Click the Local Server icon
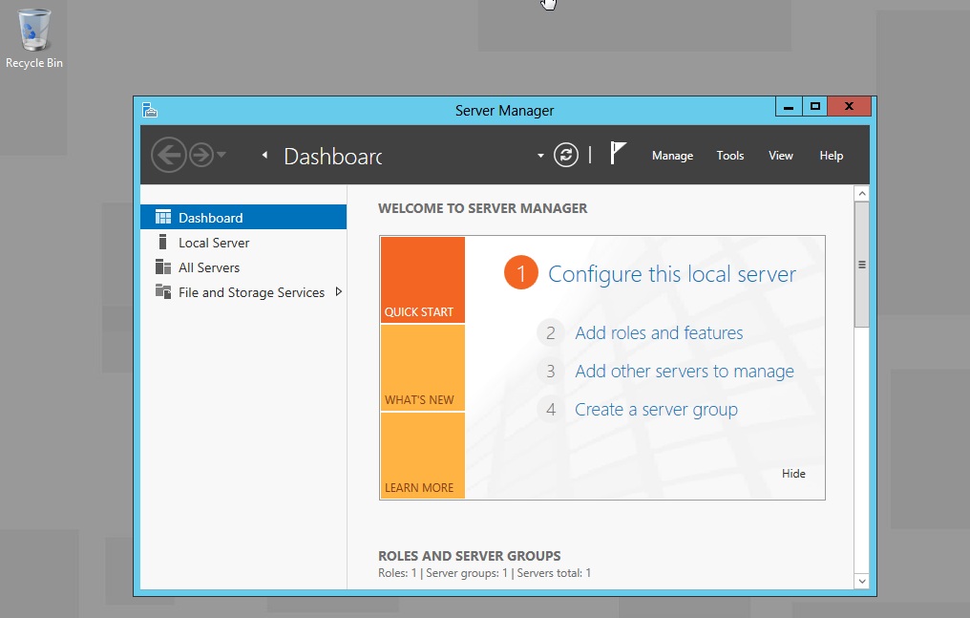The width and height of the screenshot is (970, 618). click(x=162, y=242)
